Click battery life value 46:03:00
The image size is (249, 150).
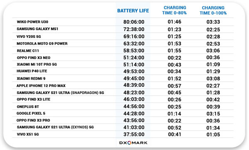(x=134, y=99)
